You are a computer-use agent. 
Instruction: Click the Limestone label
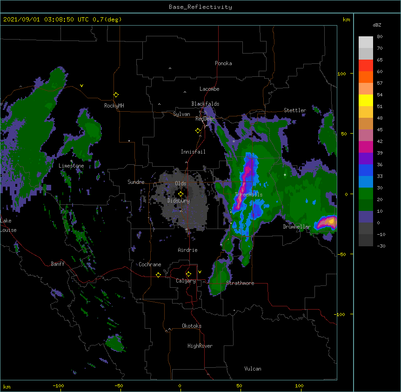[x=71, y=166]
